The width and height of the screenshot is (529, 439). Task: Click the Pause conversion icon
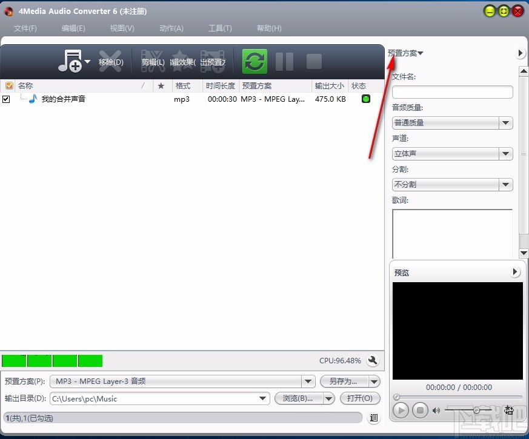[x=284, y=61]
